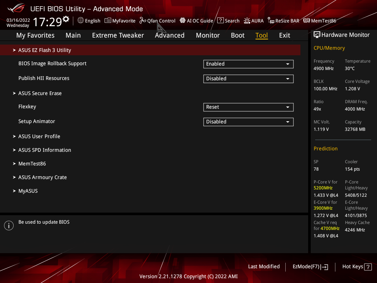Click Flexkey label

[x=27, y=106]
